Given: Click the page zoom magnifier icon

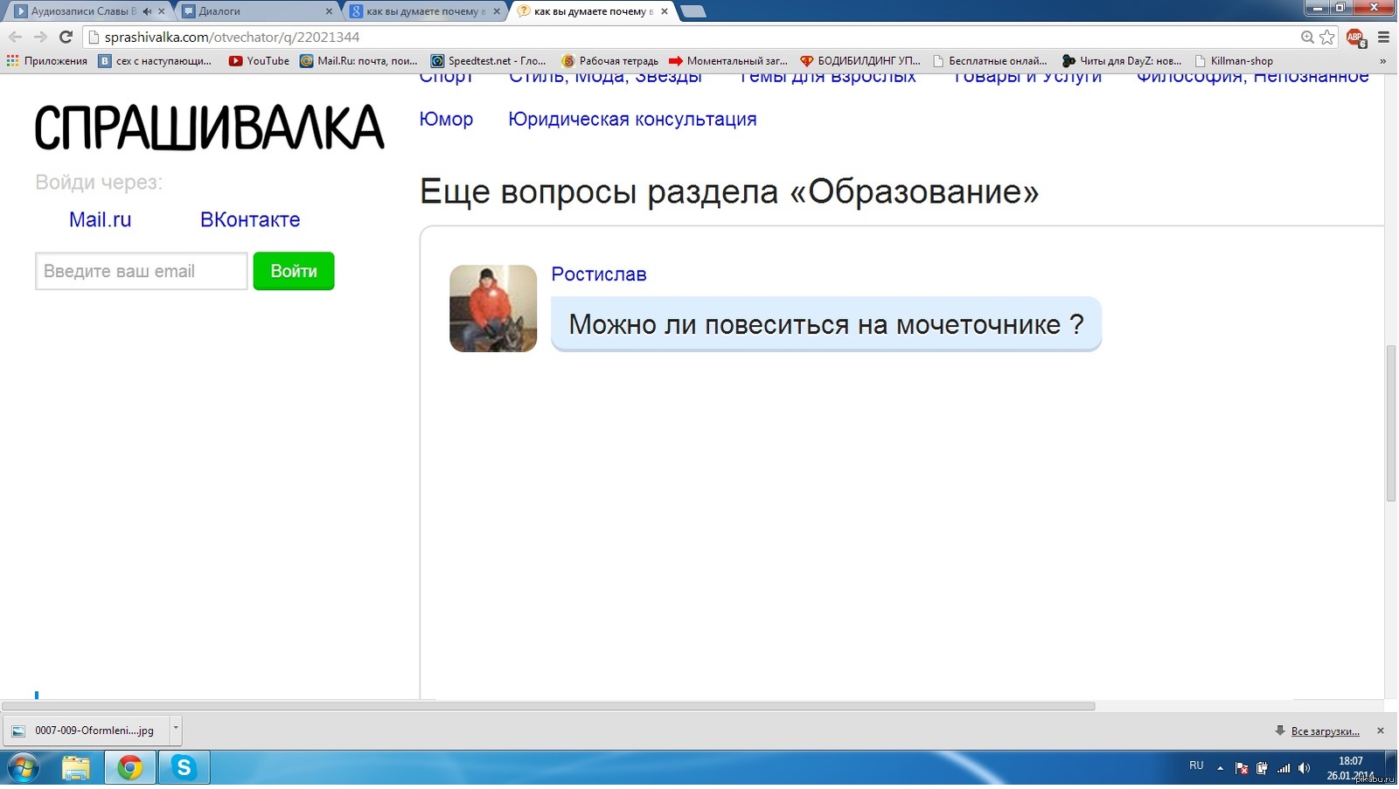Looking at the screenshot, I should (1307, 37).
